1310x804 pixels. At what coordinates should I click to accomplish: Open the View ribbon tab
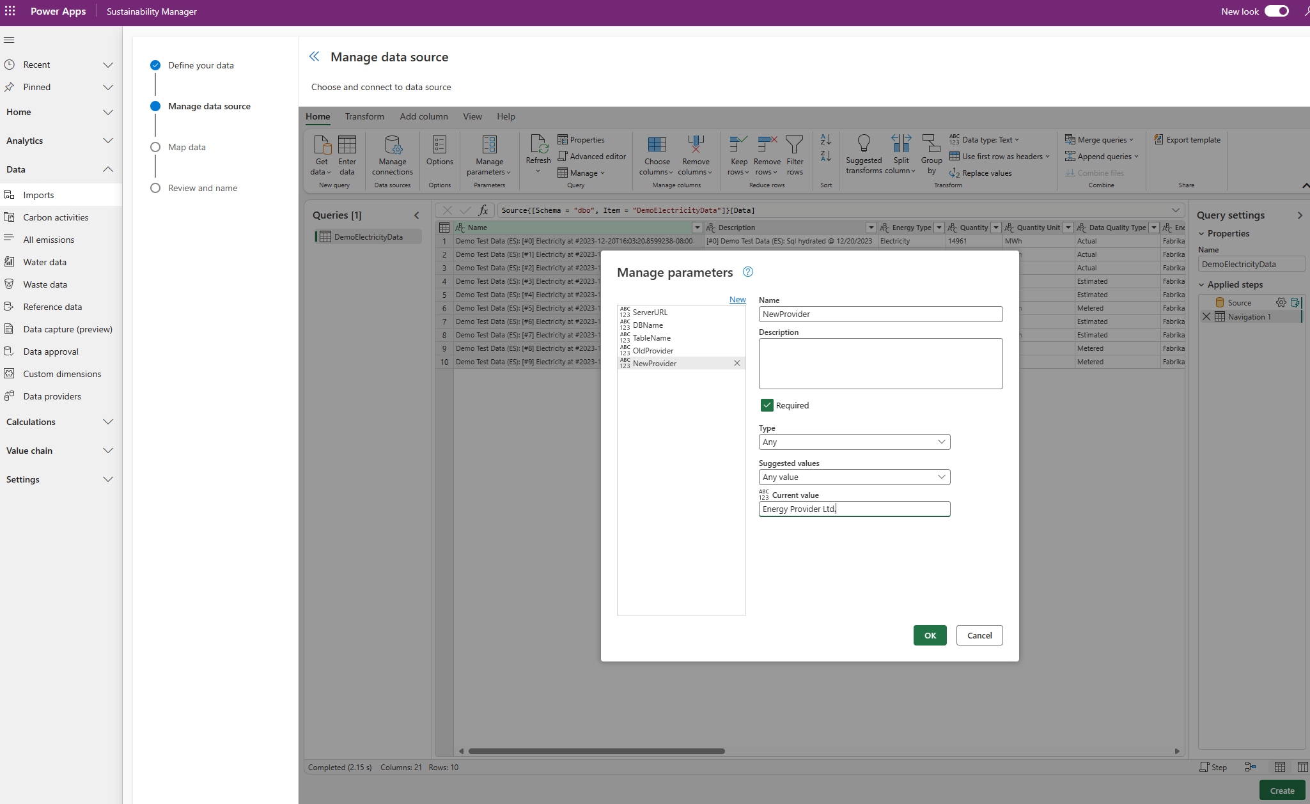472,116
